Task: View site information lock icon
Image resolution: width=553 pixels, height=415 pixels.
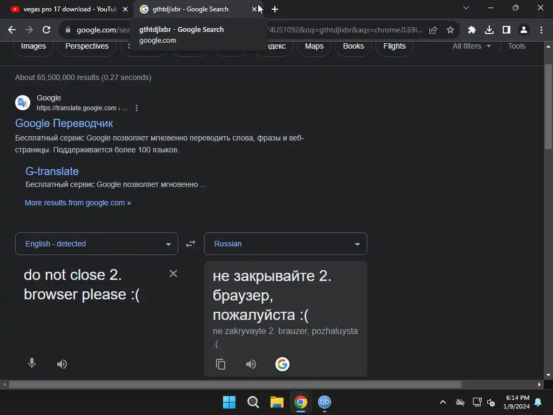Action: [68, 30]
